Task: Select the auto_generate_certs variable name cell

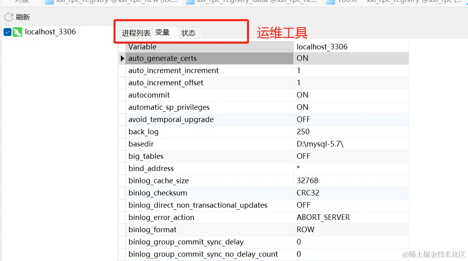Action: coord(162,58)
